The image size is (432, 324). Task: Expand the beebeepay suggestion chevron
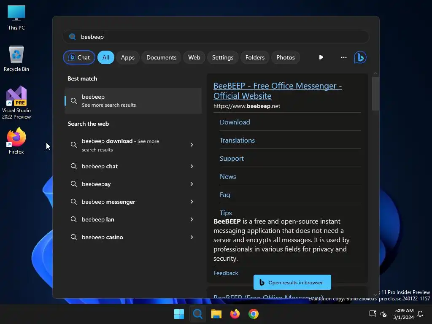[x=192, y=184]
